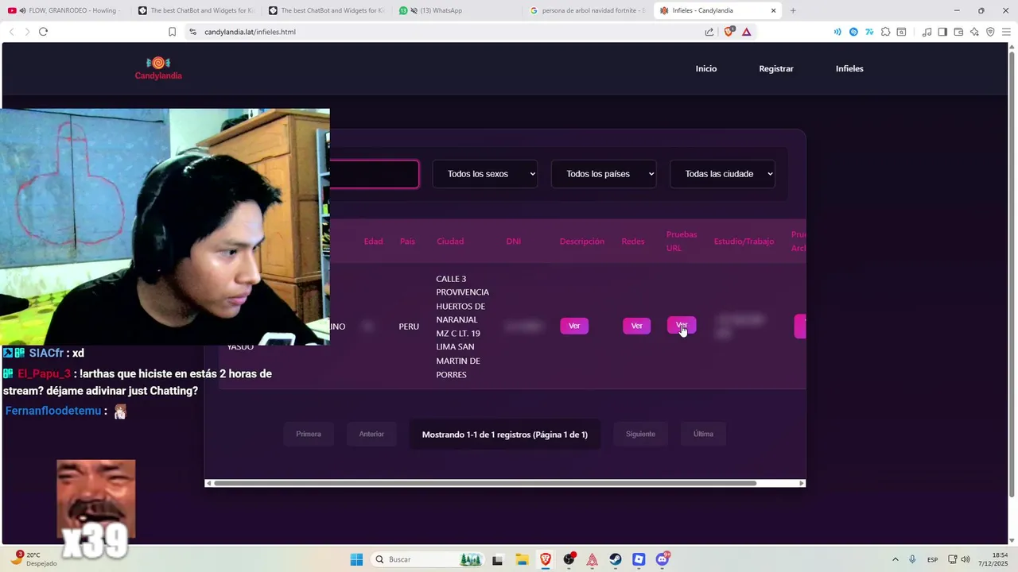Click the address bar URL candylandia.lat
This screenshot has height=572, width=1018.
coord(250,32)
